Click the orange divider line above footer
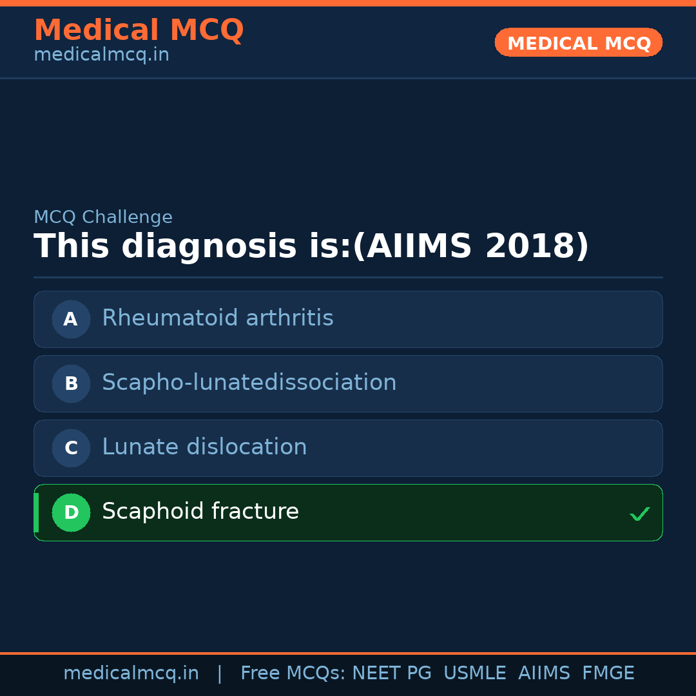 click(348, 652)
